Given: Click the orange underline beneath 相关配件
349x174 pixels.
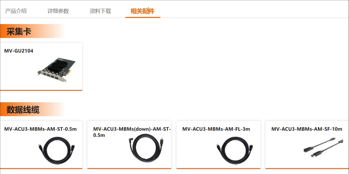Looking at the screenshot, I should (x=143, y=17).
